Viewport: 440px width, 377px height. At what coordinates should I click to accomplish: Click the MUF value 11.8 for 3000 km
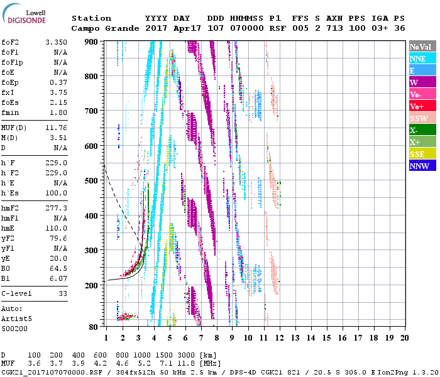tap(186, 364)
